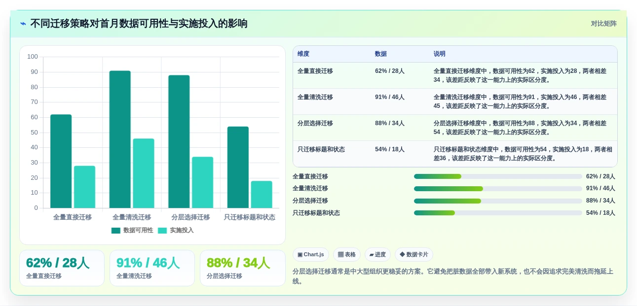The width and height of the screenshot is (637, 306).
Task: Click the 全量清洗迁移 table row name
Action: [315, 97]
